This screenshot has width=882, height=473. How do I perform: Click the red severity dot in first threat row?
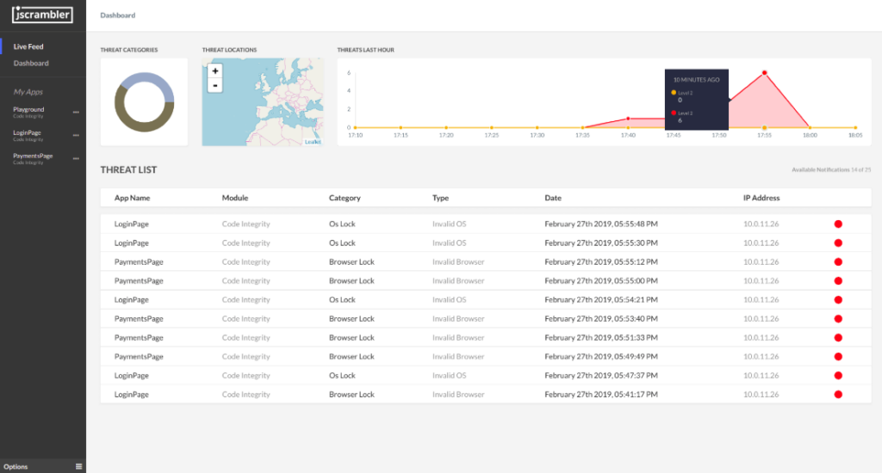[x=838, y=224]
